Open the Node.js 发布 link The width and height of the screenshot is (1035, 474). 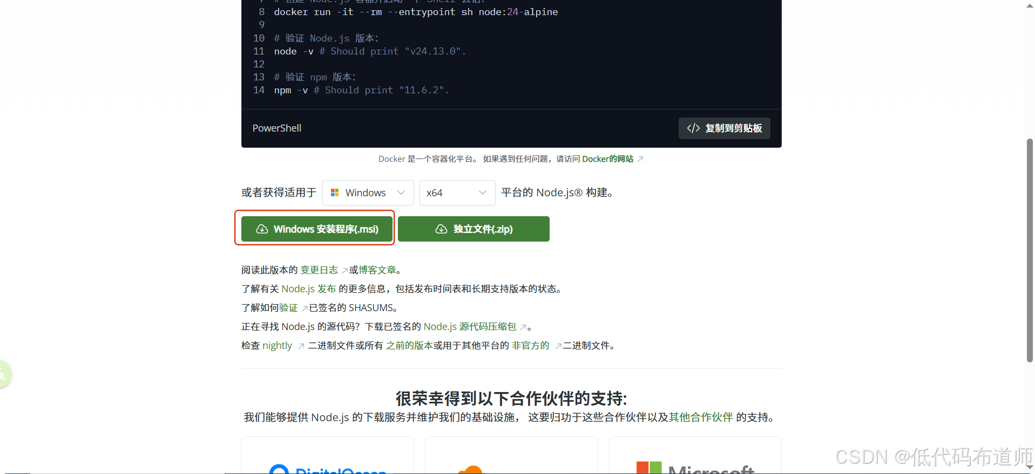coord(308,289)
